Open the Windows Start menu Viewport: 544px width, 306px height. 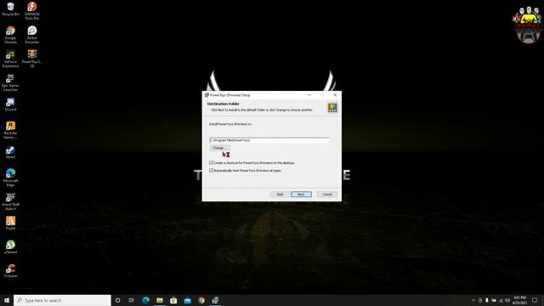click(x=7, y=300)
